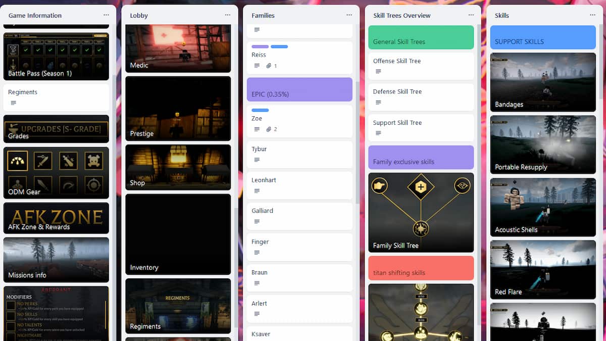Open the Families list actions menu
The image size is (606, 341).
(x=349, y=15)
